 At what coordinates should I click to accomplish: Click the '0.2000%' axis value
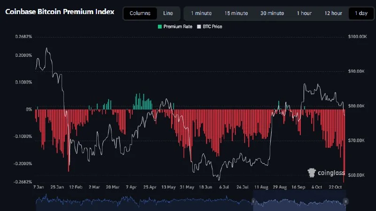(x=23, y=55)
